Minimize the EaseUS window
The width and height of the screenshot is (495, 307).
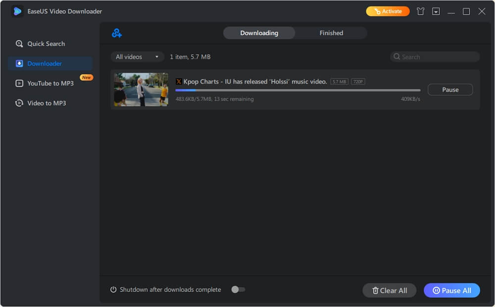pyautogui.click(x=451, y=11)
